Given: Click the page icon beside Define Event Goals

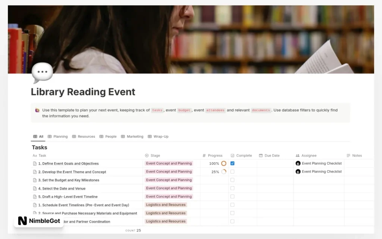Looking at the screenshot, I should [x=34, y=163].
